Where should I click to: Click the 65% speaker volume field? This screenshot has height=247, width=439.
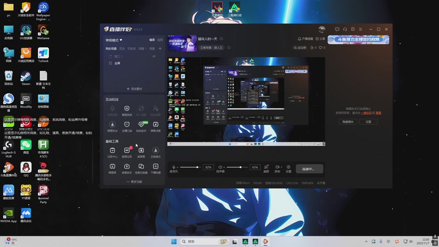tap(255, 167)
